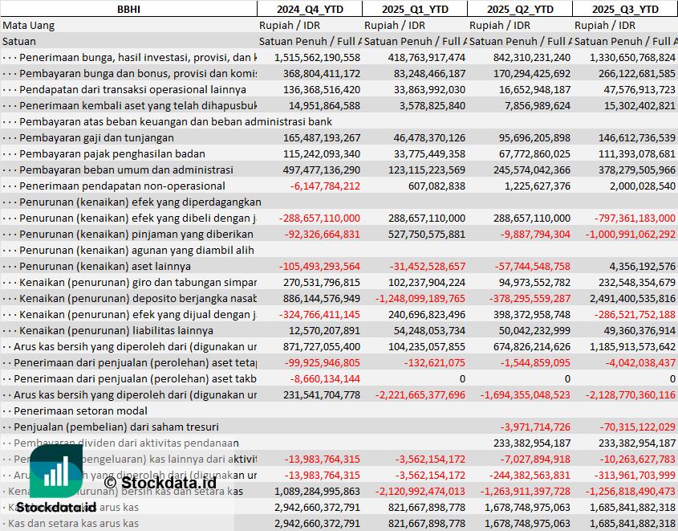The height and width of the screenshot is (531, 678).
Task: Click the 2025_Q3_YTD column header
Action: pyautogui.click(x=625, y=9)
